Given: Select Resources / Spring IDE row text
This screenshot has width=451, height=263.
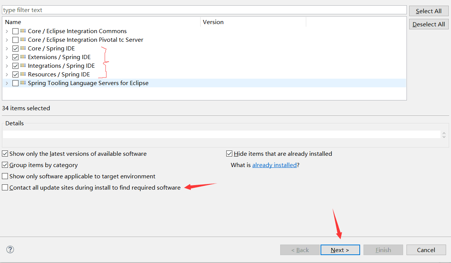Looking at the screenshot, I should click(59, 74).
